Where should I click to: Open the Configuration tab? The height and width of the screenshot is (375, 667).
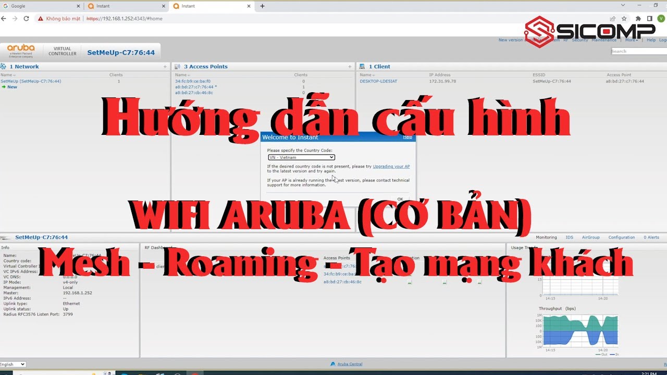621,238
